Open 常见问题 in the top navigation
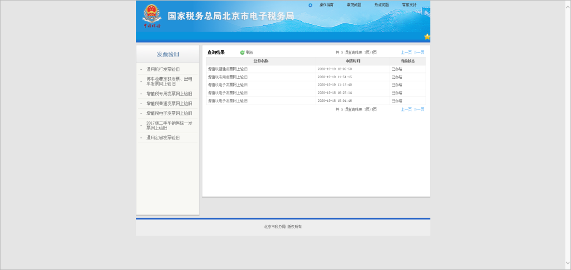The height and width of the screenshot is (270, 571). [x=354, y=5]
